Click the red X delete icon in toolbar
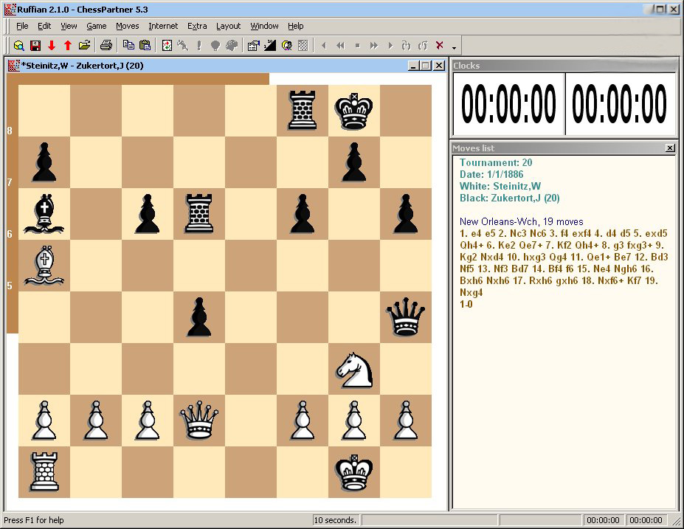 click(440, 46)
